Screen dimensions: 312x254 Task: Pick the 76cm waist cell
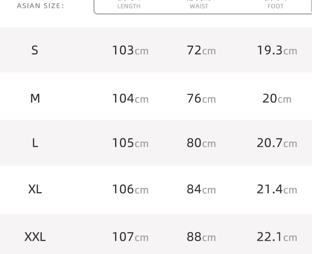point(201,98)
